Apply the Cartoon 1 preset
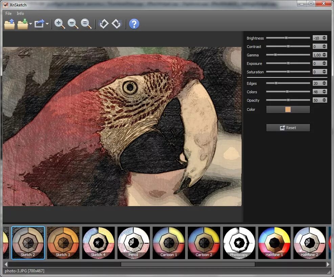 tap(169, 243)
